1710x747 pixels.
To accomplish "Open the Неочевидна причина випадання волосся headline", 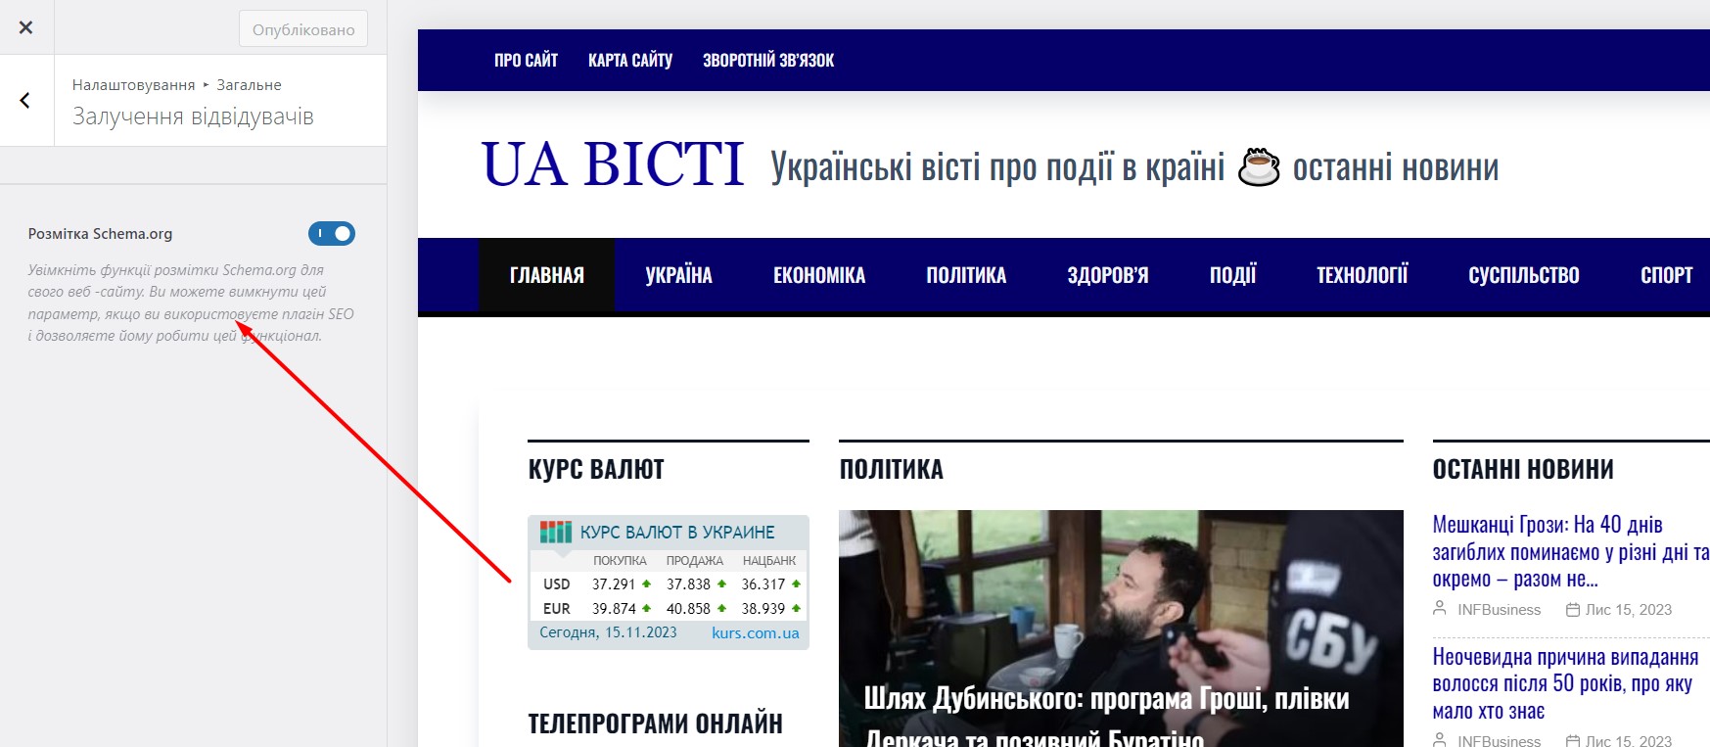I will coord(1565,683).
